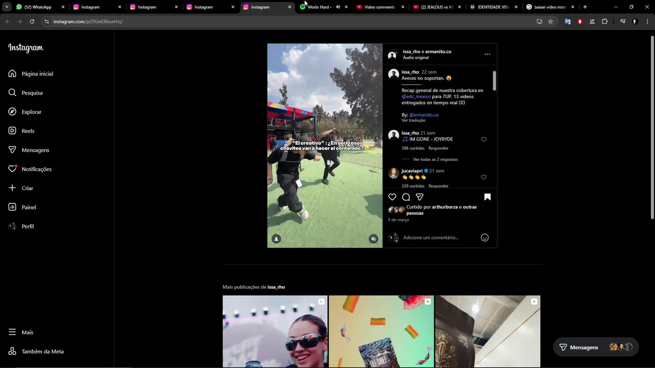Open Pesquisa search in the sidebar
Image resolution: width=655 pixels, height=368 pixels.
tap(26, 93)
